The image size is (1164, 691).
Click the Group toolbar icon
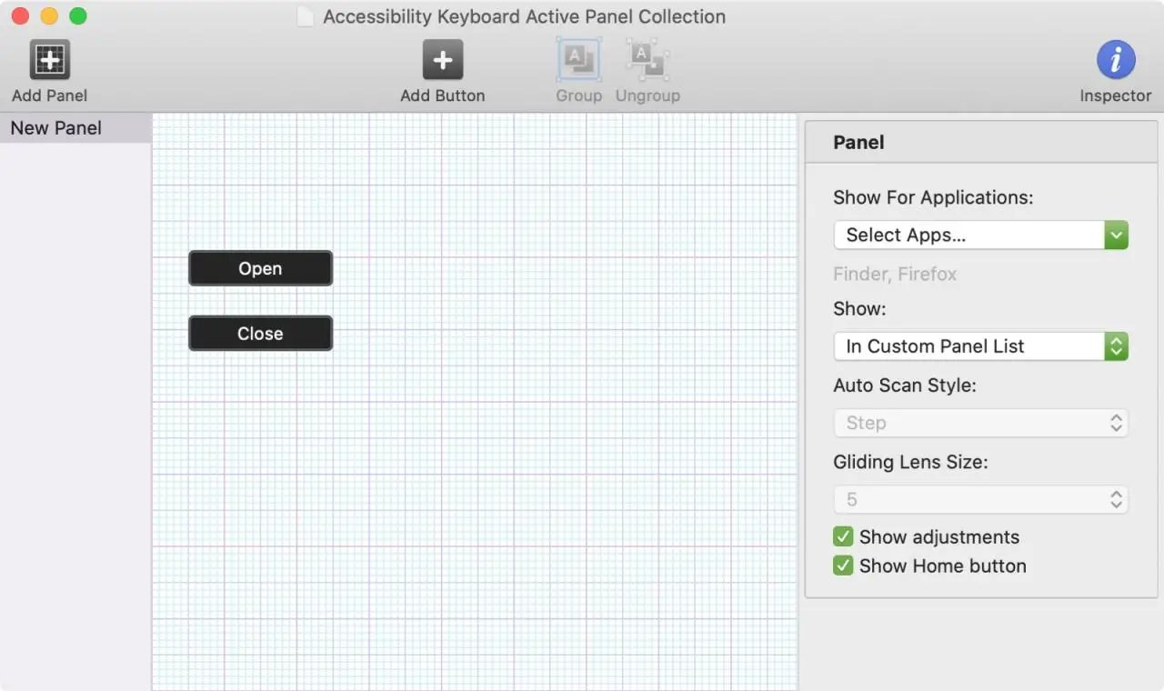point(579,60)
